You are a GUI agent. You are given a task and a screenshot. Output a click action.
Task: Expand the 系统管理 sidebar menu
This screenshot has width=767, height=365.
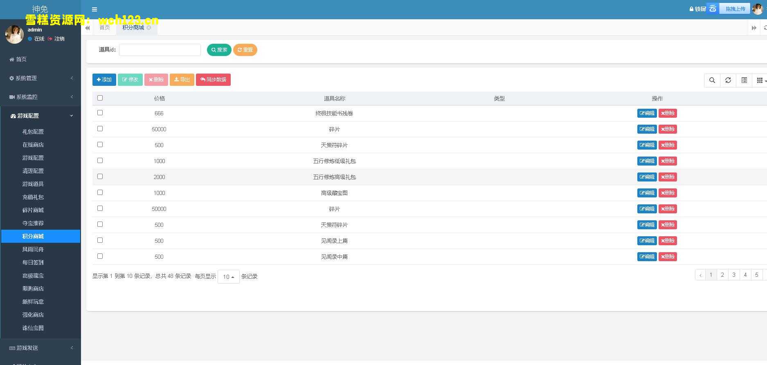pyautogui.click(x=40, y=78)
